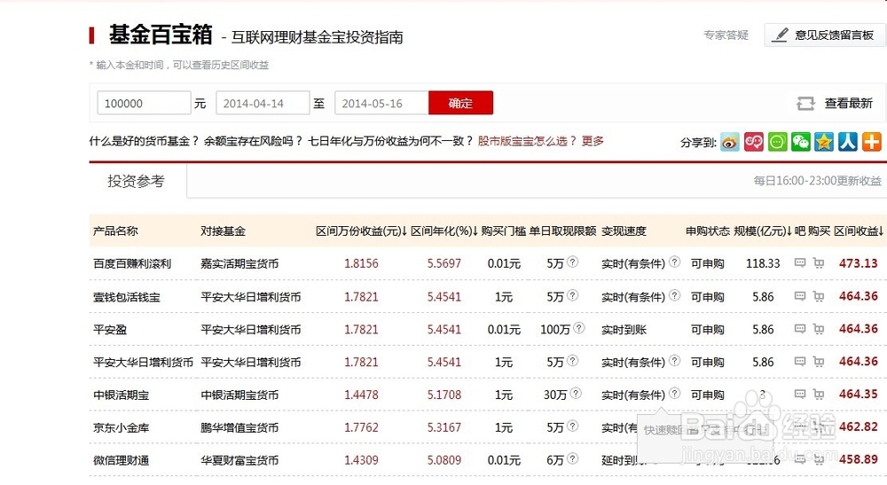The width and height of the screenshot is (887, 485).
Task: Select product name 微信理财通
Action: click(x=121, y=461)
